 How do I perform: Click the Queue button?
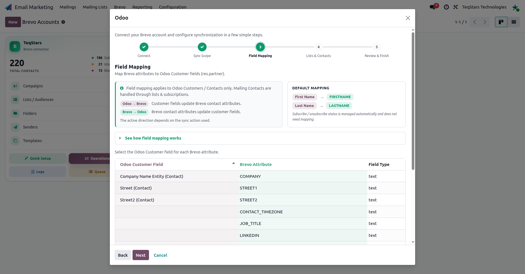(89, 172)
